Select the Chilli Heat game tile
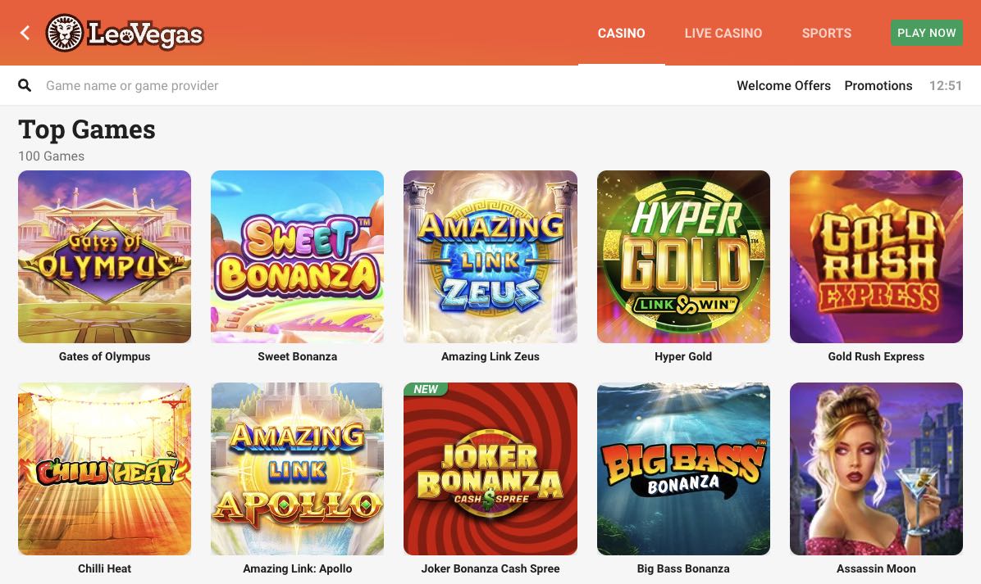The width and height of the screenshot is (981, 584). (x=104, y=469)
